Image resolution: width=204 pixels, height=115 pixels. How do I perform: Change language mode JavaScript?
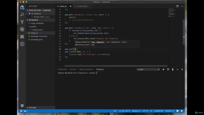coord(159,111)
